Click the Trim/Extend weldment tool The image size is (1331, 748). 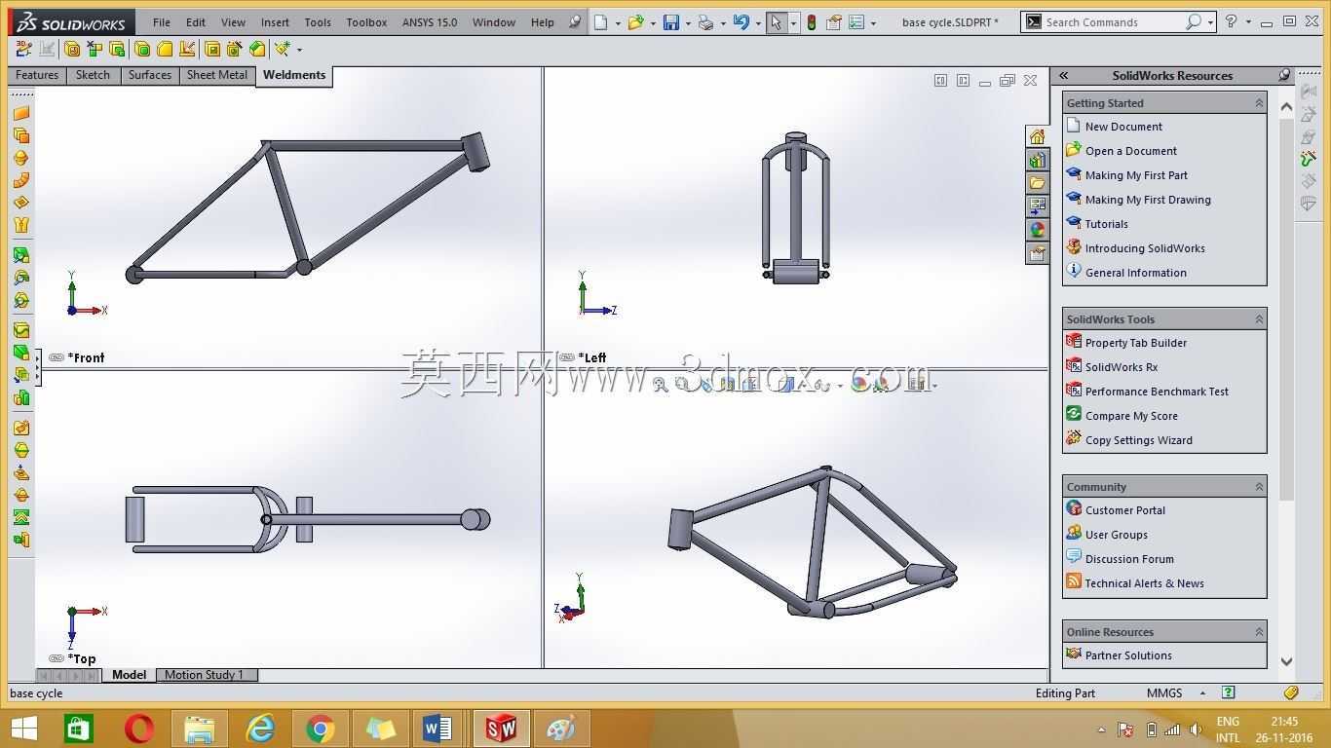(95, 49)
